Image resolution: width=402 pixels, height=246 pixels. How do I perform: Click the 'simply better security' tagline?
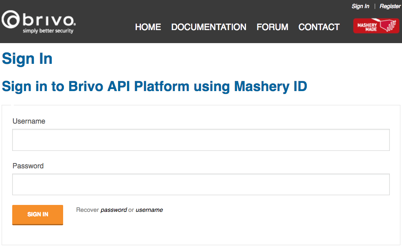pos(48,31)
